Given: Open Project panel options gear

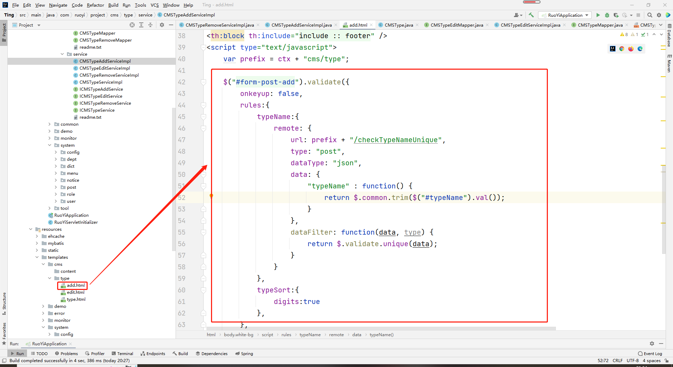Looking at the screenshot, I should pyautogui.click(x=162, y=25).
